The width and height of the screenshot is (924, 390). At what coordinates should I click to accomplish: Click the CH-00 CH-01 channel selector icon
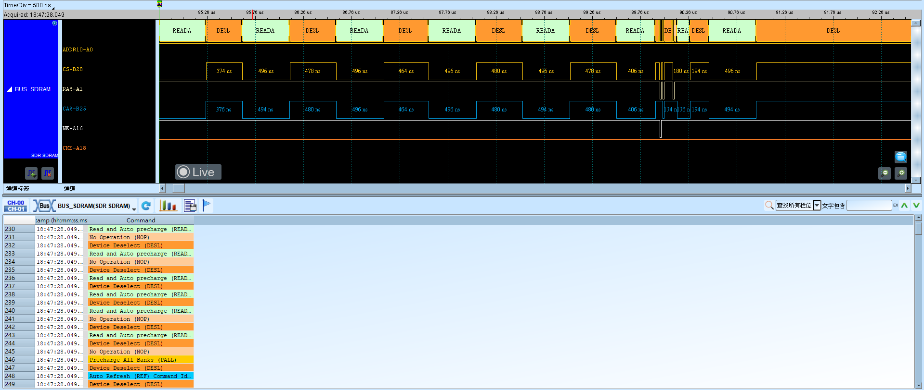16,206
